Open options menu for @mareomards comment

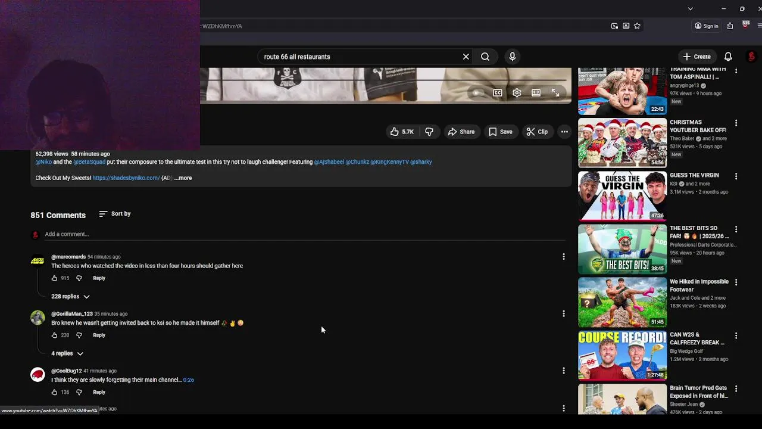(x=564, y=257)
